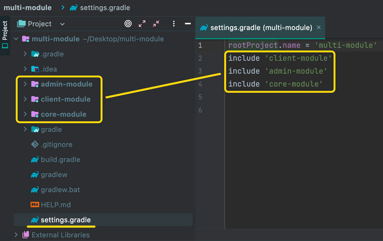Select HELP.md in the tree

point(56,205)
